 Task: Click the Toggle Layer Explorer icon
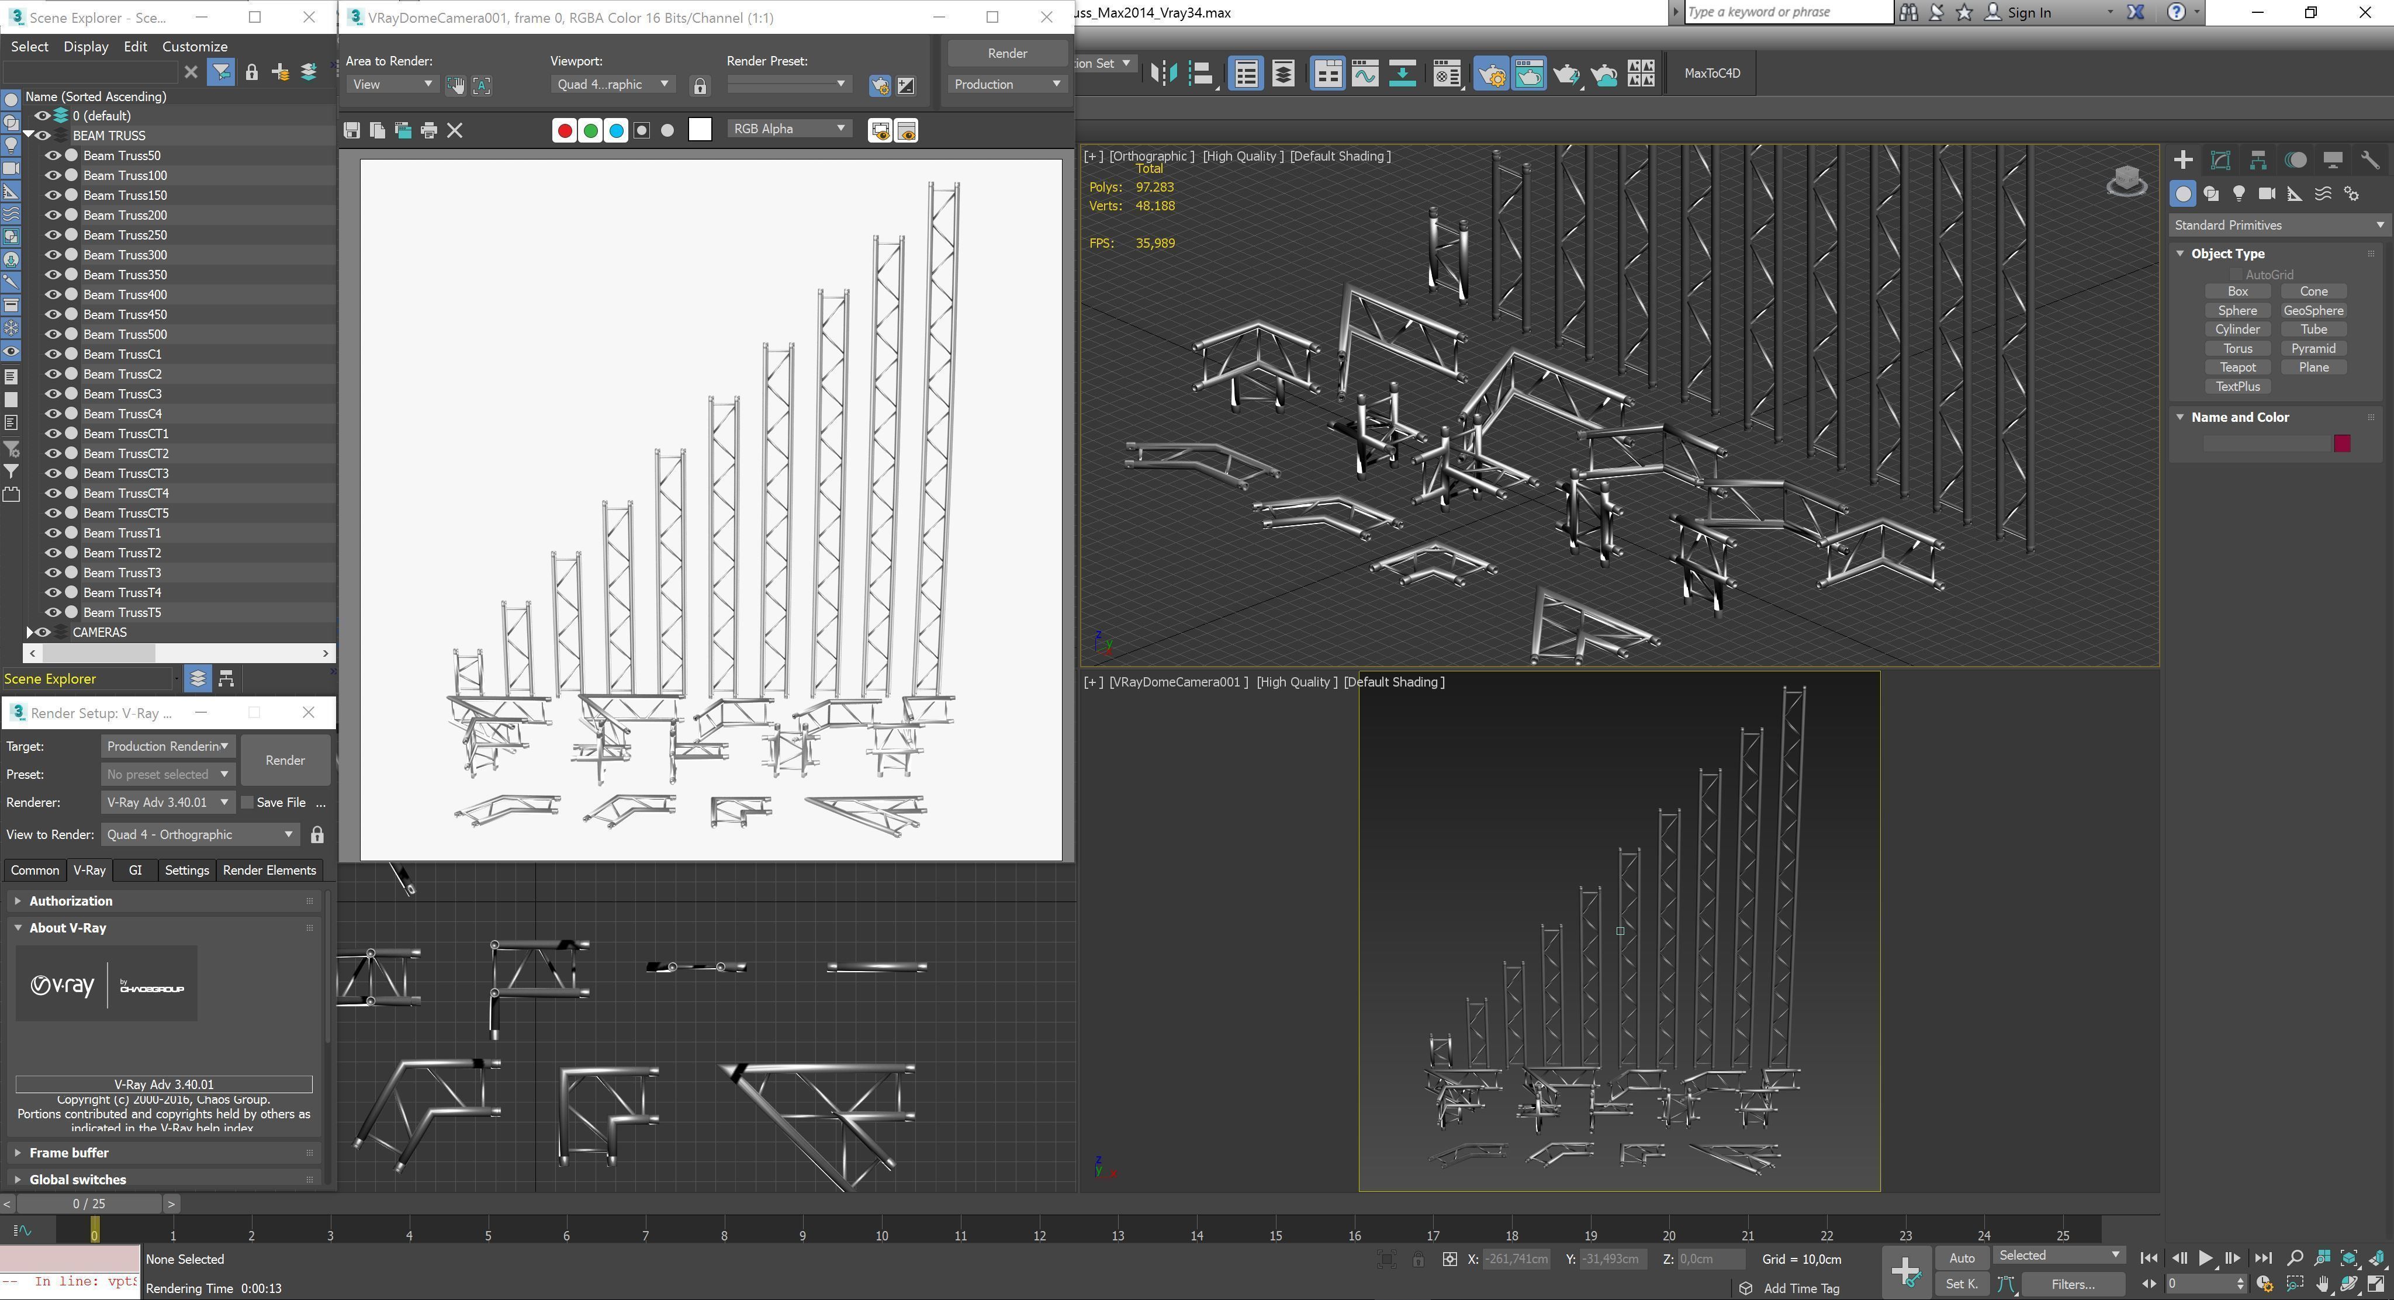[1282, 74]
